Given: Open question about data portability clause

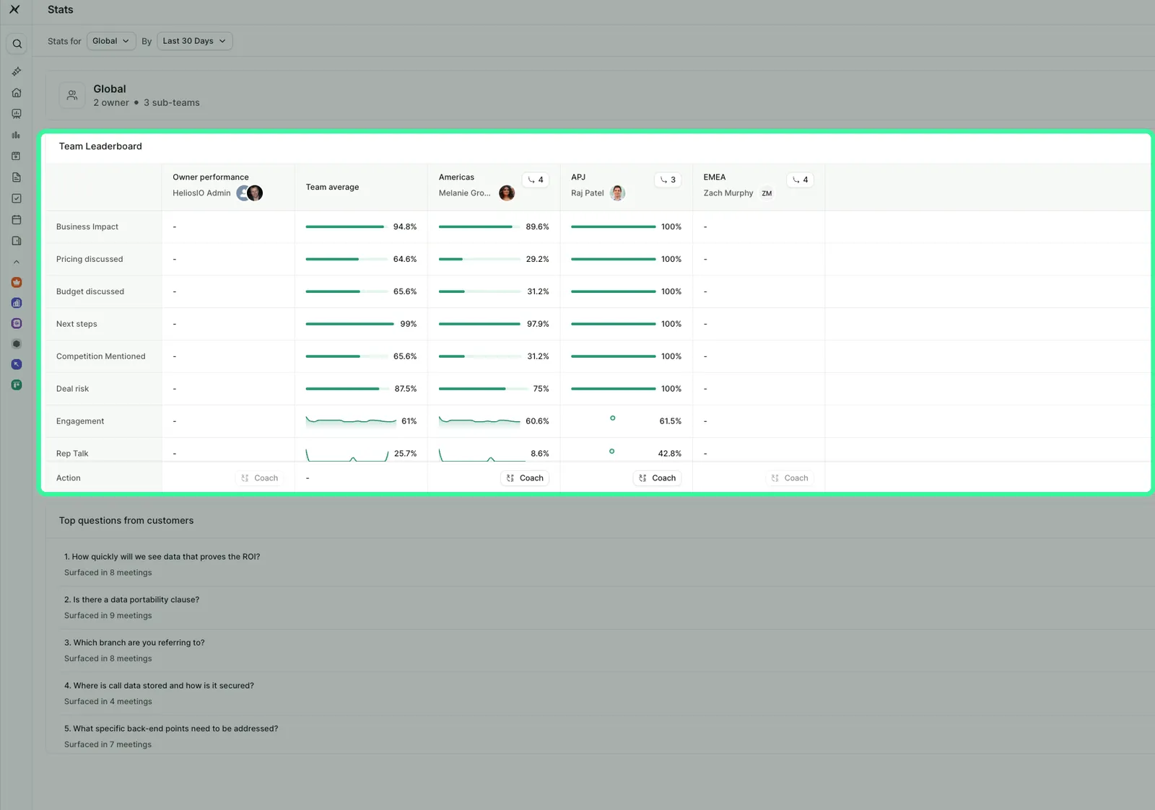Looking at the screenshot, I should coord(131,599).
